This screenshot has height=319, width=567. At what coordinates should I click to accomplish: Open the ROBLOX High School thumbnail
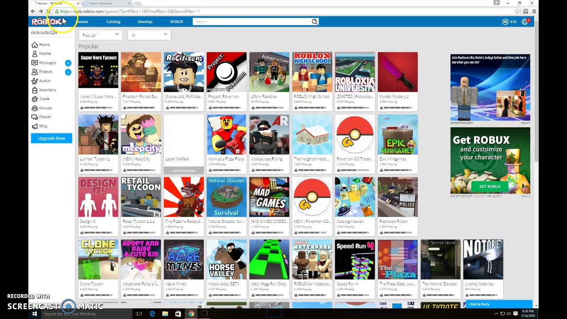312,72
